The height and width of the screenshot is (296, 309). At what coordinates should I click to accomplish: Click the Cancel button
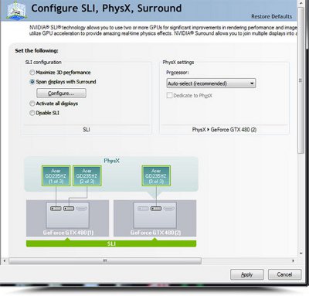(x=284, y=274)
